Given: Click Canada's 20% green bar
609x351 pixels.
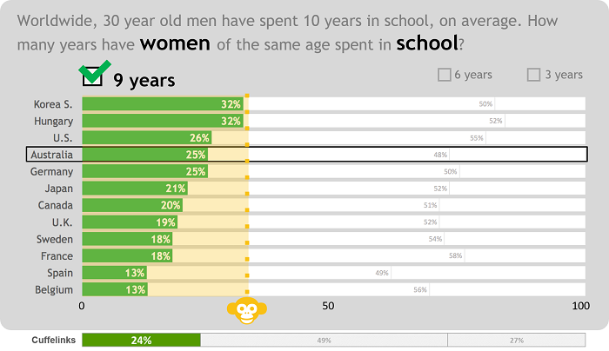Looking at the screenshot, I should click(132, 205).
